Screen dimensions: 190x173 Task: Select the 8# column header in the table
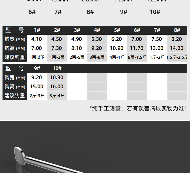[x=177, y=30]
